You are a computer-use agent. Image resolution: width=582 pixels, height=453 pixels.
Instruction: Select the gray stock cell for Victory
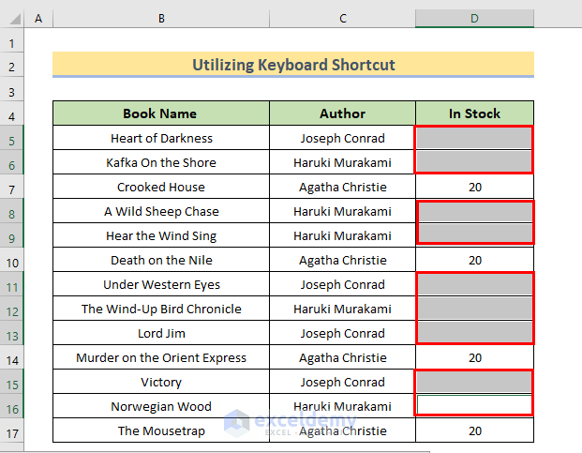[474, 382]
